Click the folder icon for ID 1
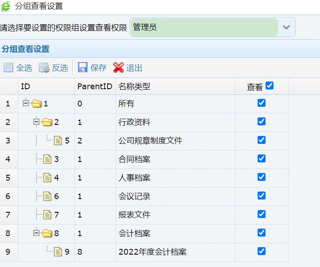This screenshot has height=267, width=320. (x=36, y=104)
